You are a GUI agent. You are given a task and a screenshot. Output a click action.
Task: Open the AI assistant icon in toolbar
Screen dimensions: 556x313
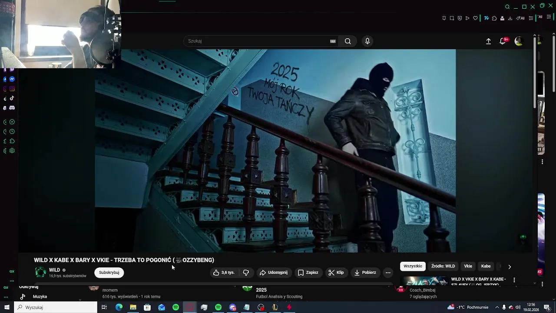520,18
